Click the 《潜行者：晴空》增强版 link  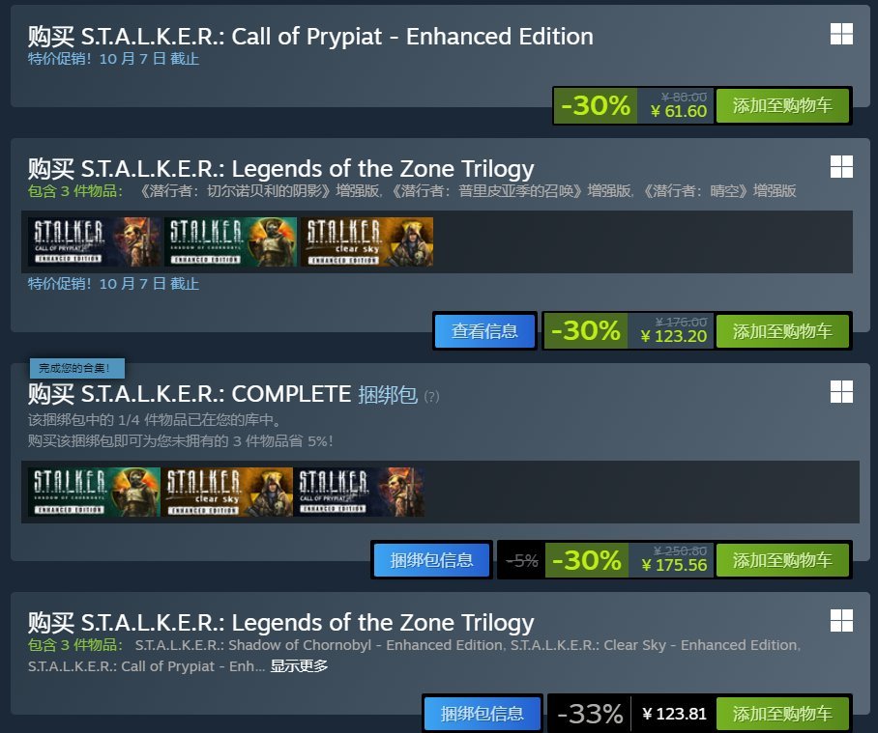[721, 191]
